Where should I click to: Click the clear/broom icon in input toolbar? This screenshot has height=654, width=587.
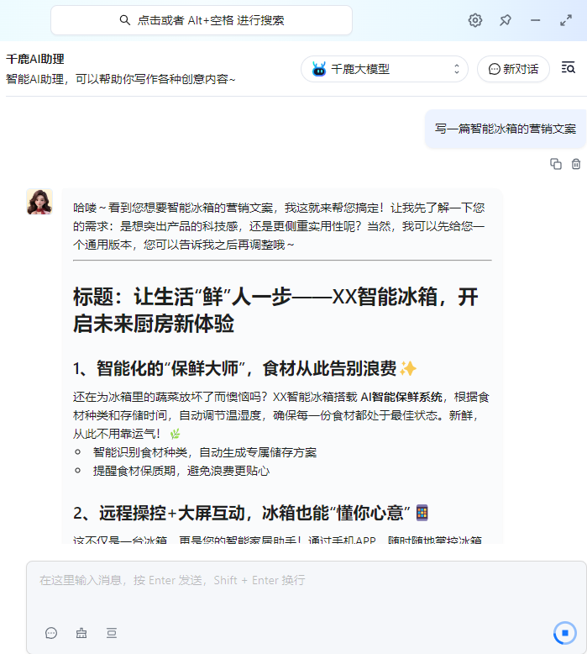pos(81,633)
